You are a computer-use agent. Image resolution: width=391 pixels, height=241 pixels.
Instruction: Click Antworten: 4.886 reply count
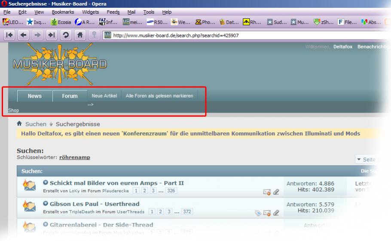point(310,183)
